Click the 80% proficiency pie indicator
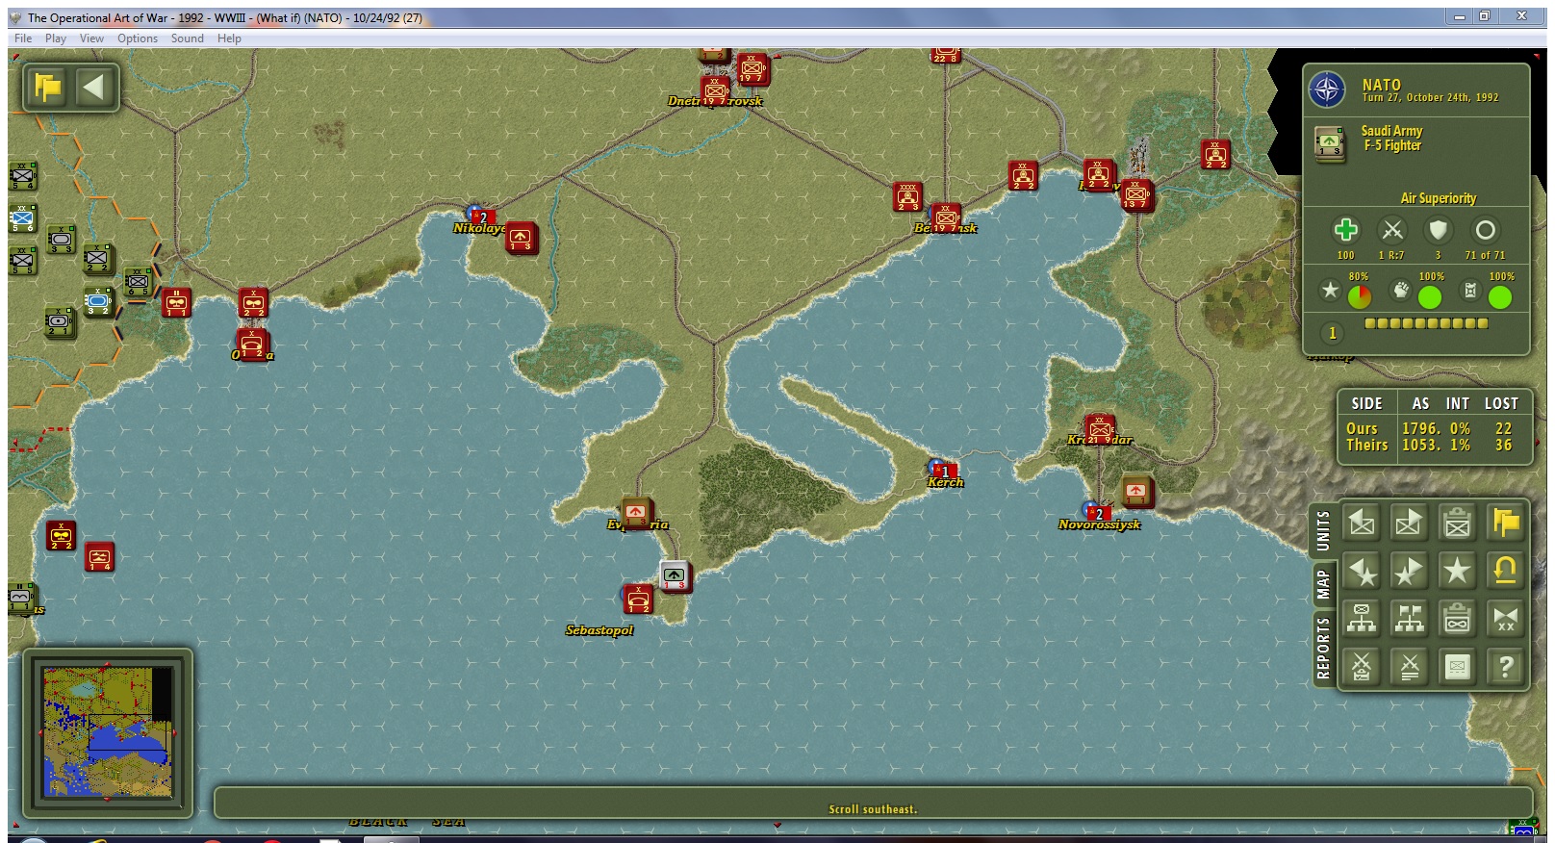 [x=1359, y=297]
